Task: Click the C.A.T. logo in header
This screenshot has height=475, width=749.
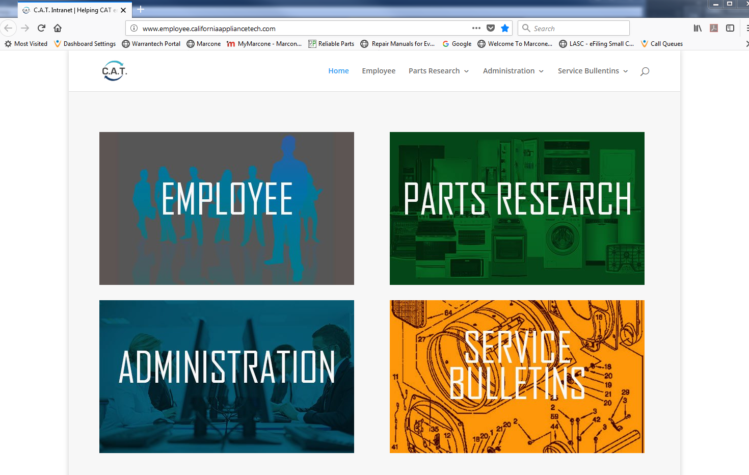Action: pos(114,71)
